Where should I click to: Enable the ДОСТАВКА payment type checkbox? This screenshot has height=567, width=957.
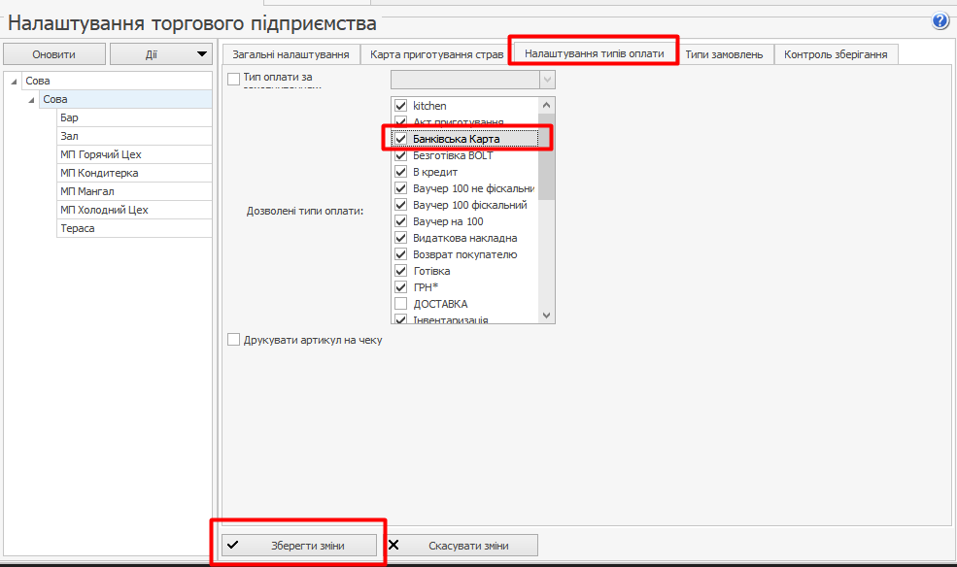click(x=400, y=304)
